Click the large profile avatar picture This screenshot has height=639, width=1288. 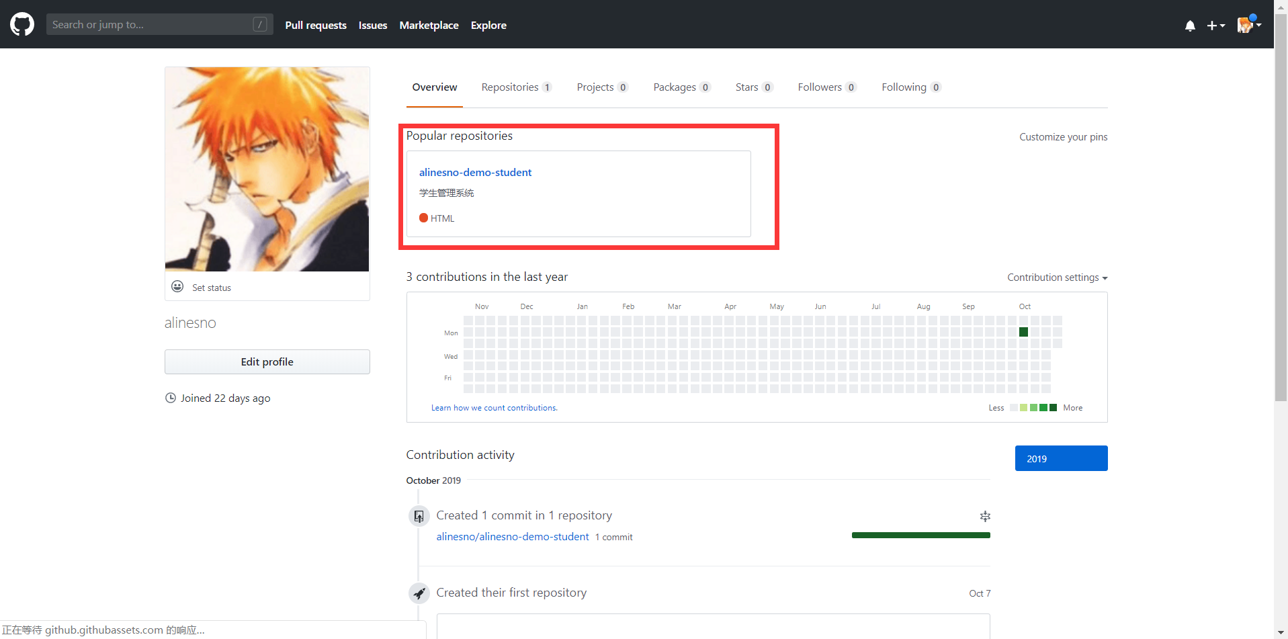point(267,169)
